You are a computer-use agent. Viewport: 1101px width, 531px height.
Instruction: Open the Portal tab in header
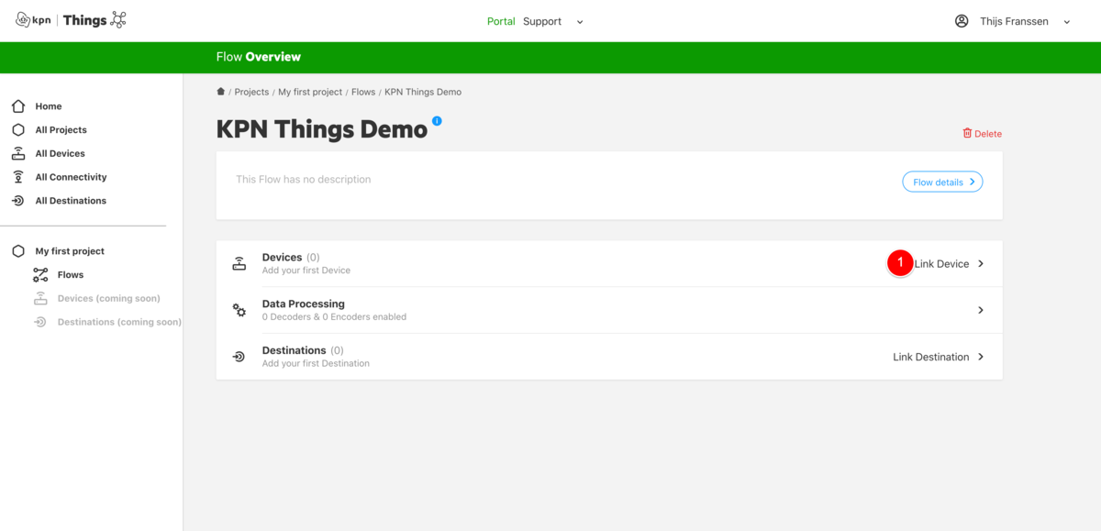[501, 21]
